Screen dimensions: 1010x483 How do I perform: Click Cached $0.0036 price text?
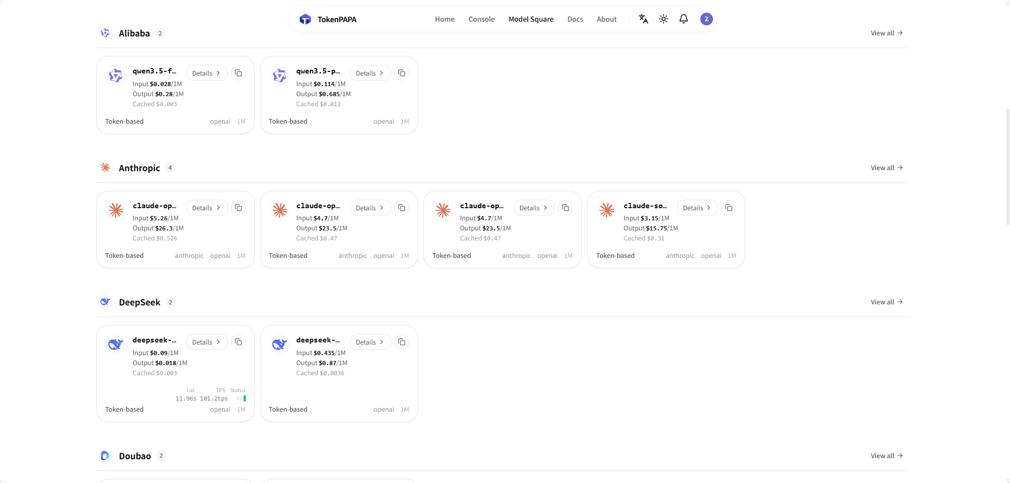(320, 373)
